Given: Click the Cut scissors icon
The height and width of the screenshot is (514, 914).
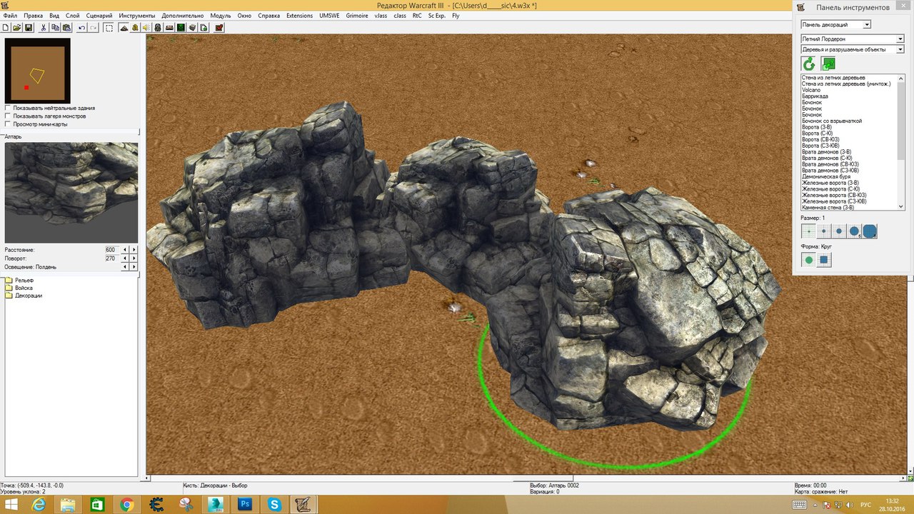Looking at the screenshot, I should (44, 28).
